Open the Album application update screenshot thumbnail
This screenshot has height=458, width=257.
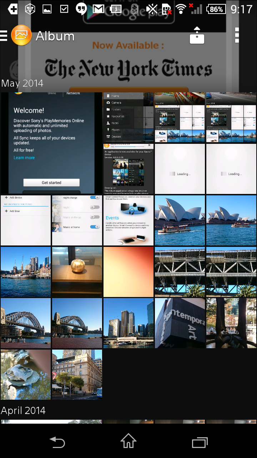pyautogui.click(x=128, y=169)
